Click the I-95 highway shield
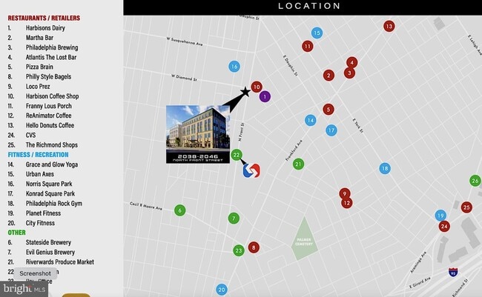Image resolution: width=482 pixels, height=297 pixels. tap(452, 273)
